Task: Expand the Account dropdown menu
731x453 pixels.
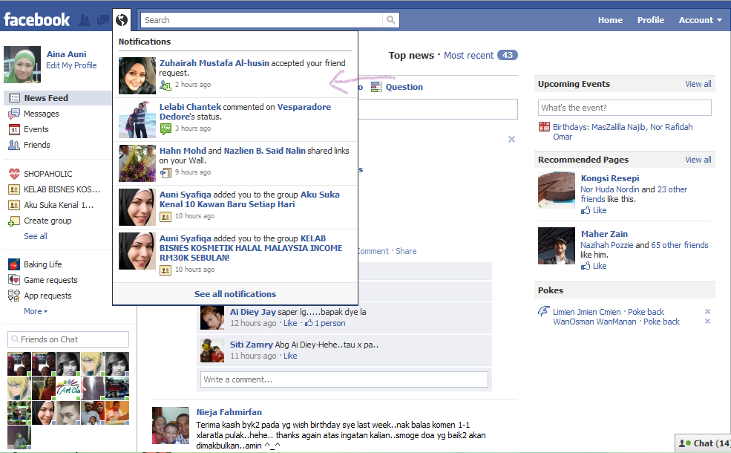Action: [700, 20]
